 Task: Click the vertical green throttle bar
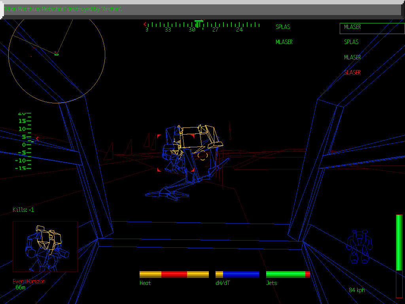pos(399,243)
